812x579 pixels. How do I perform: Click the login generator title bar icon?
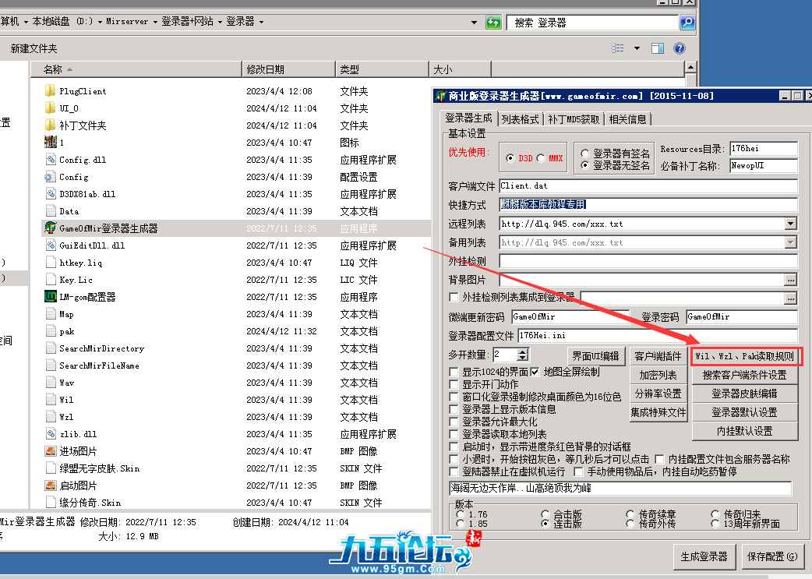click(440, 96)
